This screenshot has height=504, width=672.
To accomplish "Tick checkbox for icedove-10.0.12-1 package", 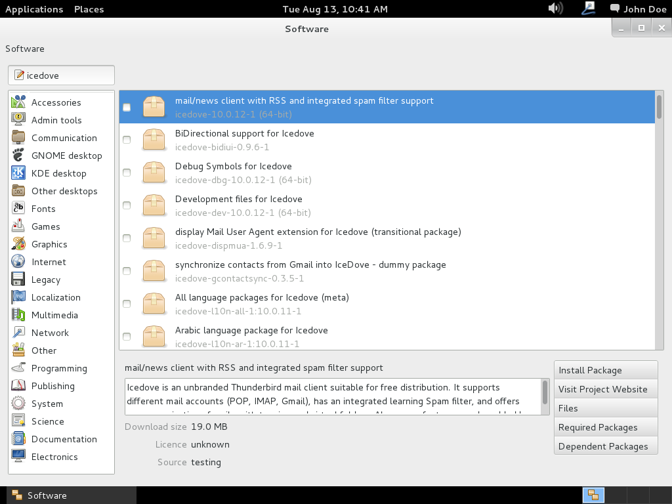I will (127, 107).
